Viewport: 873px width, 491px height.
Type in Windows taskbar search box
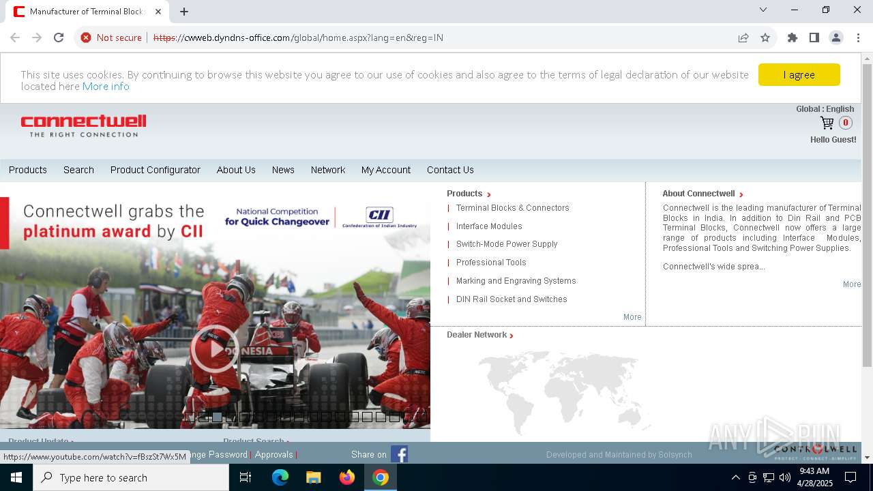click(x=131, y=477)
